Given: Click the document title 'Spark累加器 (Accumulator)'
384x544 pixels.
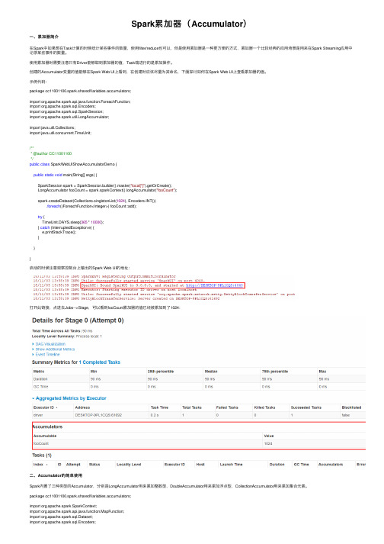Looking at the screenshot, I should pos(189,24).
